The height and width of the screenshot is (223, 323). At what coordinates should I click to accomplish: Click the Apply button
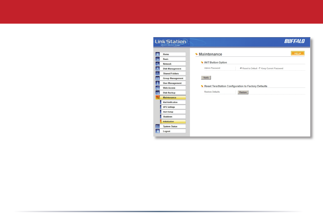tap(206, 78)
